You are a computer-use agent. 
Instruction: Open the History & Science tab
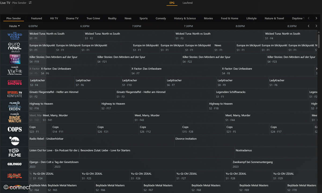point(185,18)
